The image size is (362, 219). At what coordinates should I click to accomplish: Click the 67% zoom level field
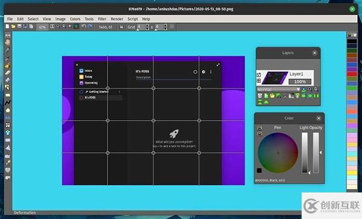point(42,27)
